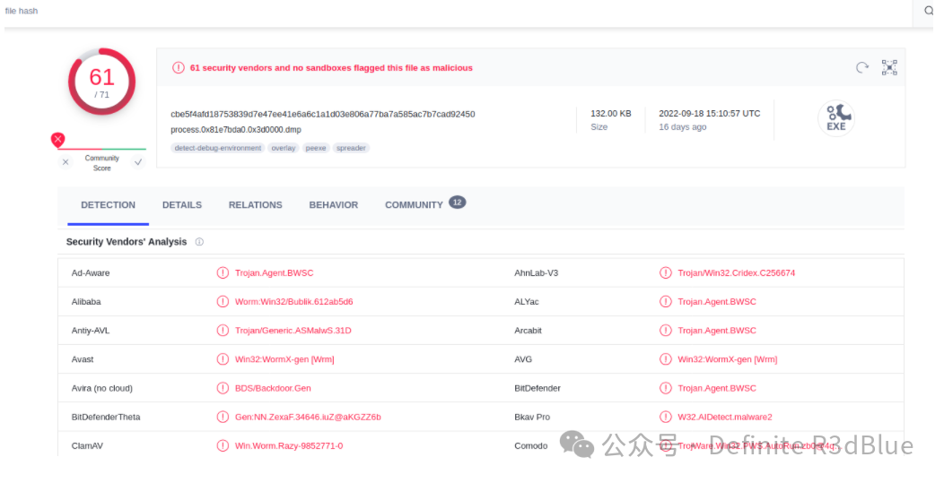Click alert icon for AhnLab-V3 detection
The image size is (944, 483).
[x=665, y=273]
